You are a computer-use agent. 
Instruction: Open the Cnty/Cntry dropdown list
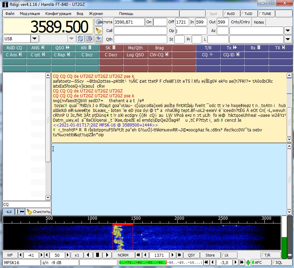pos(287,31)
